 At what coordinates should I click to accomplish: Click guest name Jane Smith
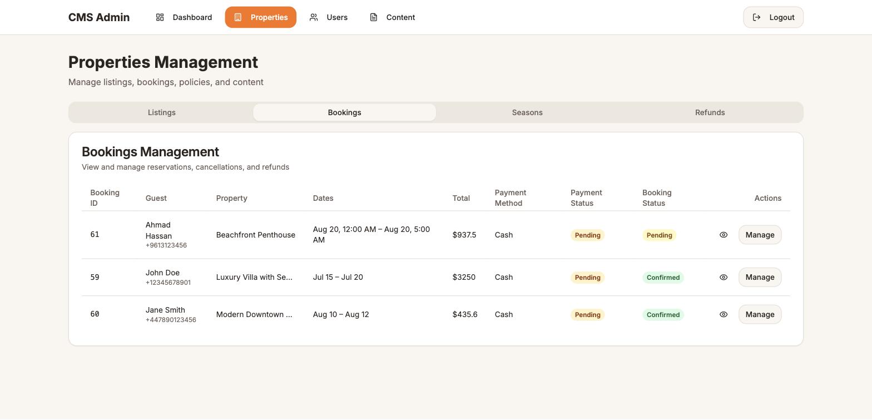[165, 310]
